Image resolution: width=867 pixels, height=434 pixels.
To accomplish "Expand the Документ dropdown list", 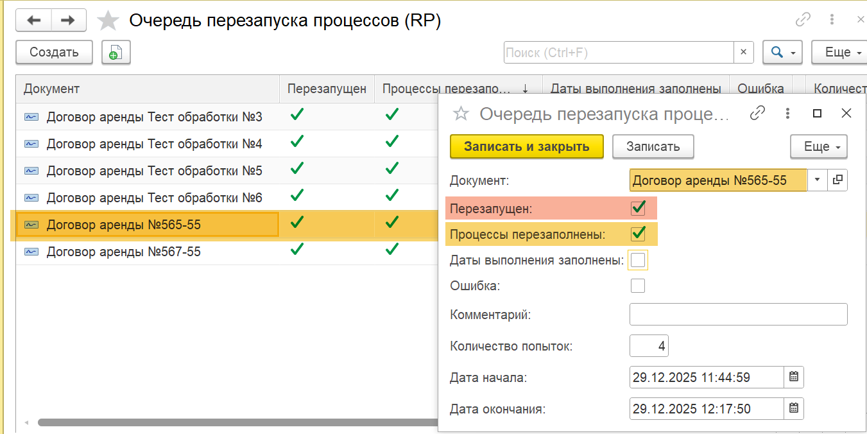I will point(816,180).
